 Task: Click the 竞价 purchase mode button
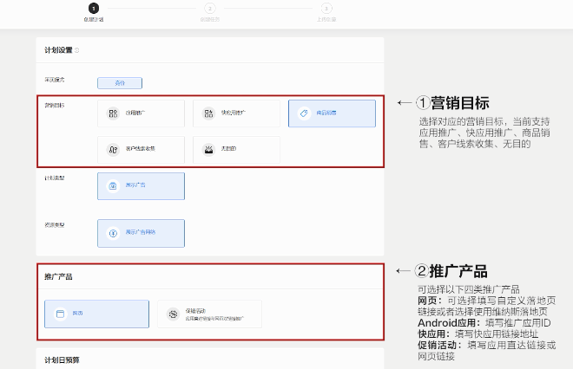pos(120,83)
